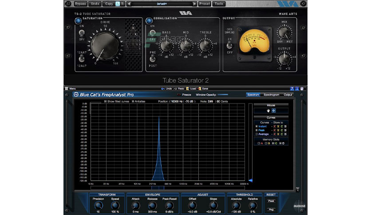Flip the 12AX7/12AU7 tube switch

pos(82,58)
